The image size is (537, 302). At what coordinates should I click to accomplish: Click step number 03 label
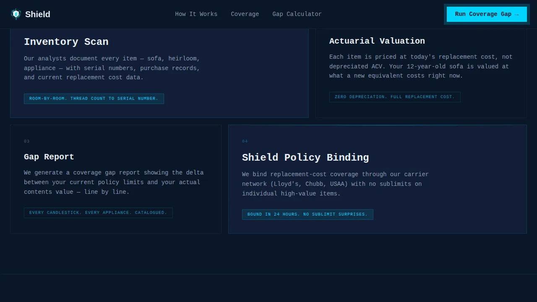coord(27,141)
